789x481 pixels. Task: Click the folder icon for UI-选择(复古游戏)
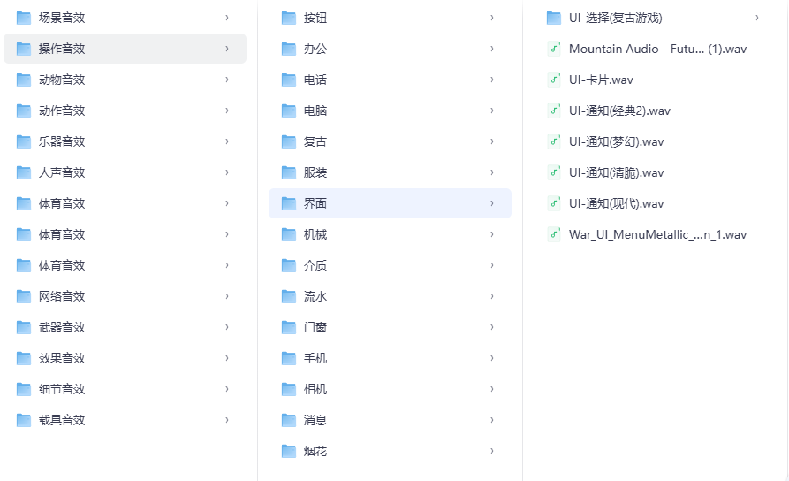[x=554, y=18]
